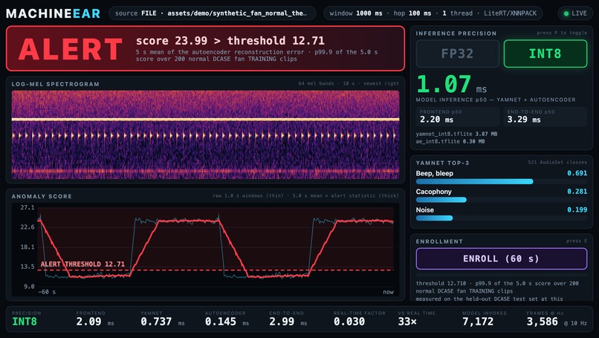Click the 27.1 y-axis label
599x338 pixels.
pos(27,207)
